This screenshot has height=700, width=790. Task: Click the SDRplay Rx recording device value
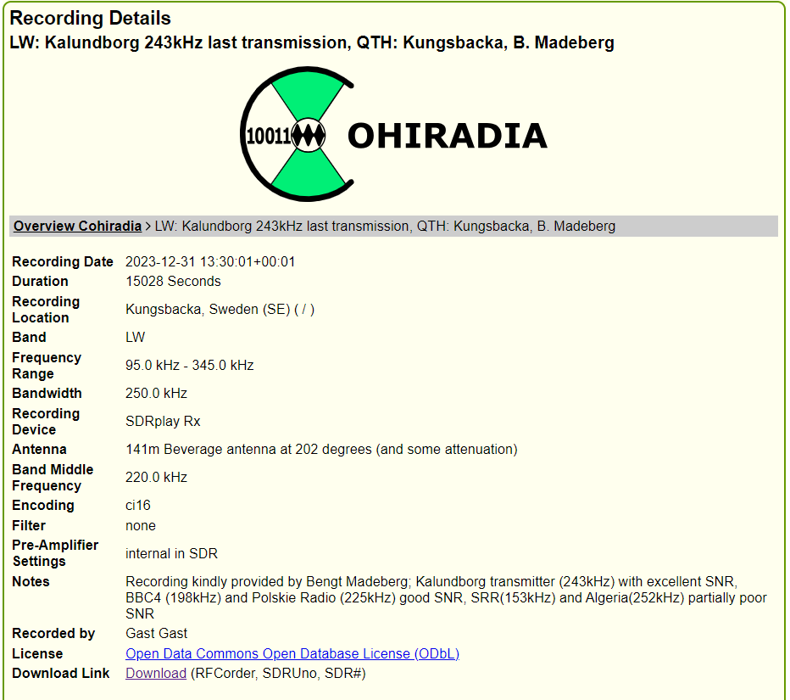click(163, 422)
